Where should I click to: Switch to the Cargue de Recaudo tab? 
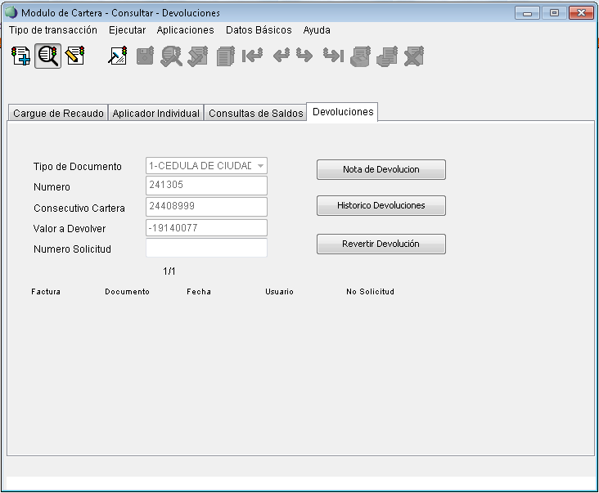point(58,114)
